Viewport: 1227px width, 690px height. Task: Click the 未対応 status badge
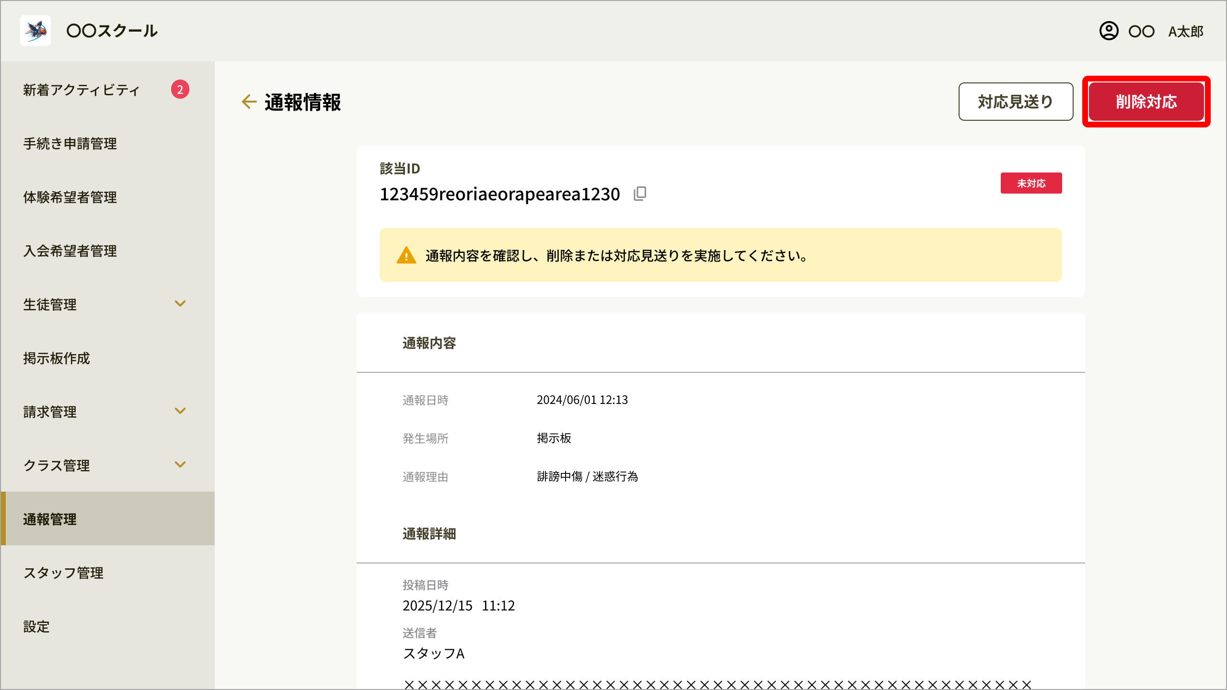pyautogui.click(x=1031, y=183)
